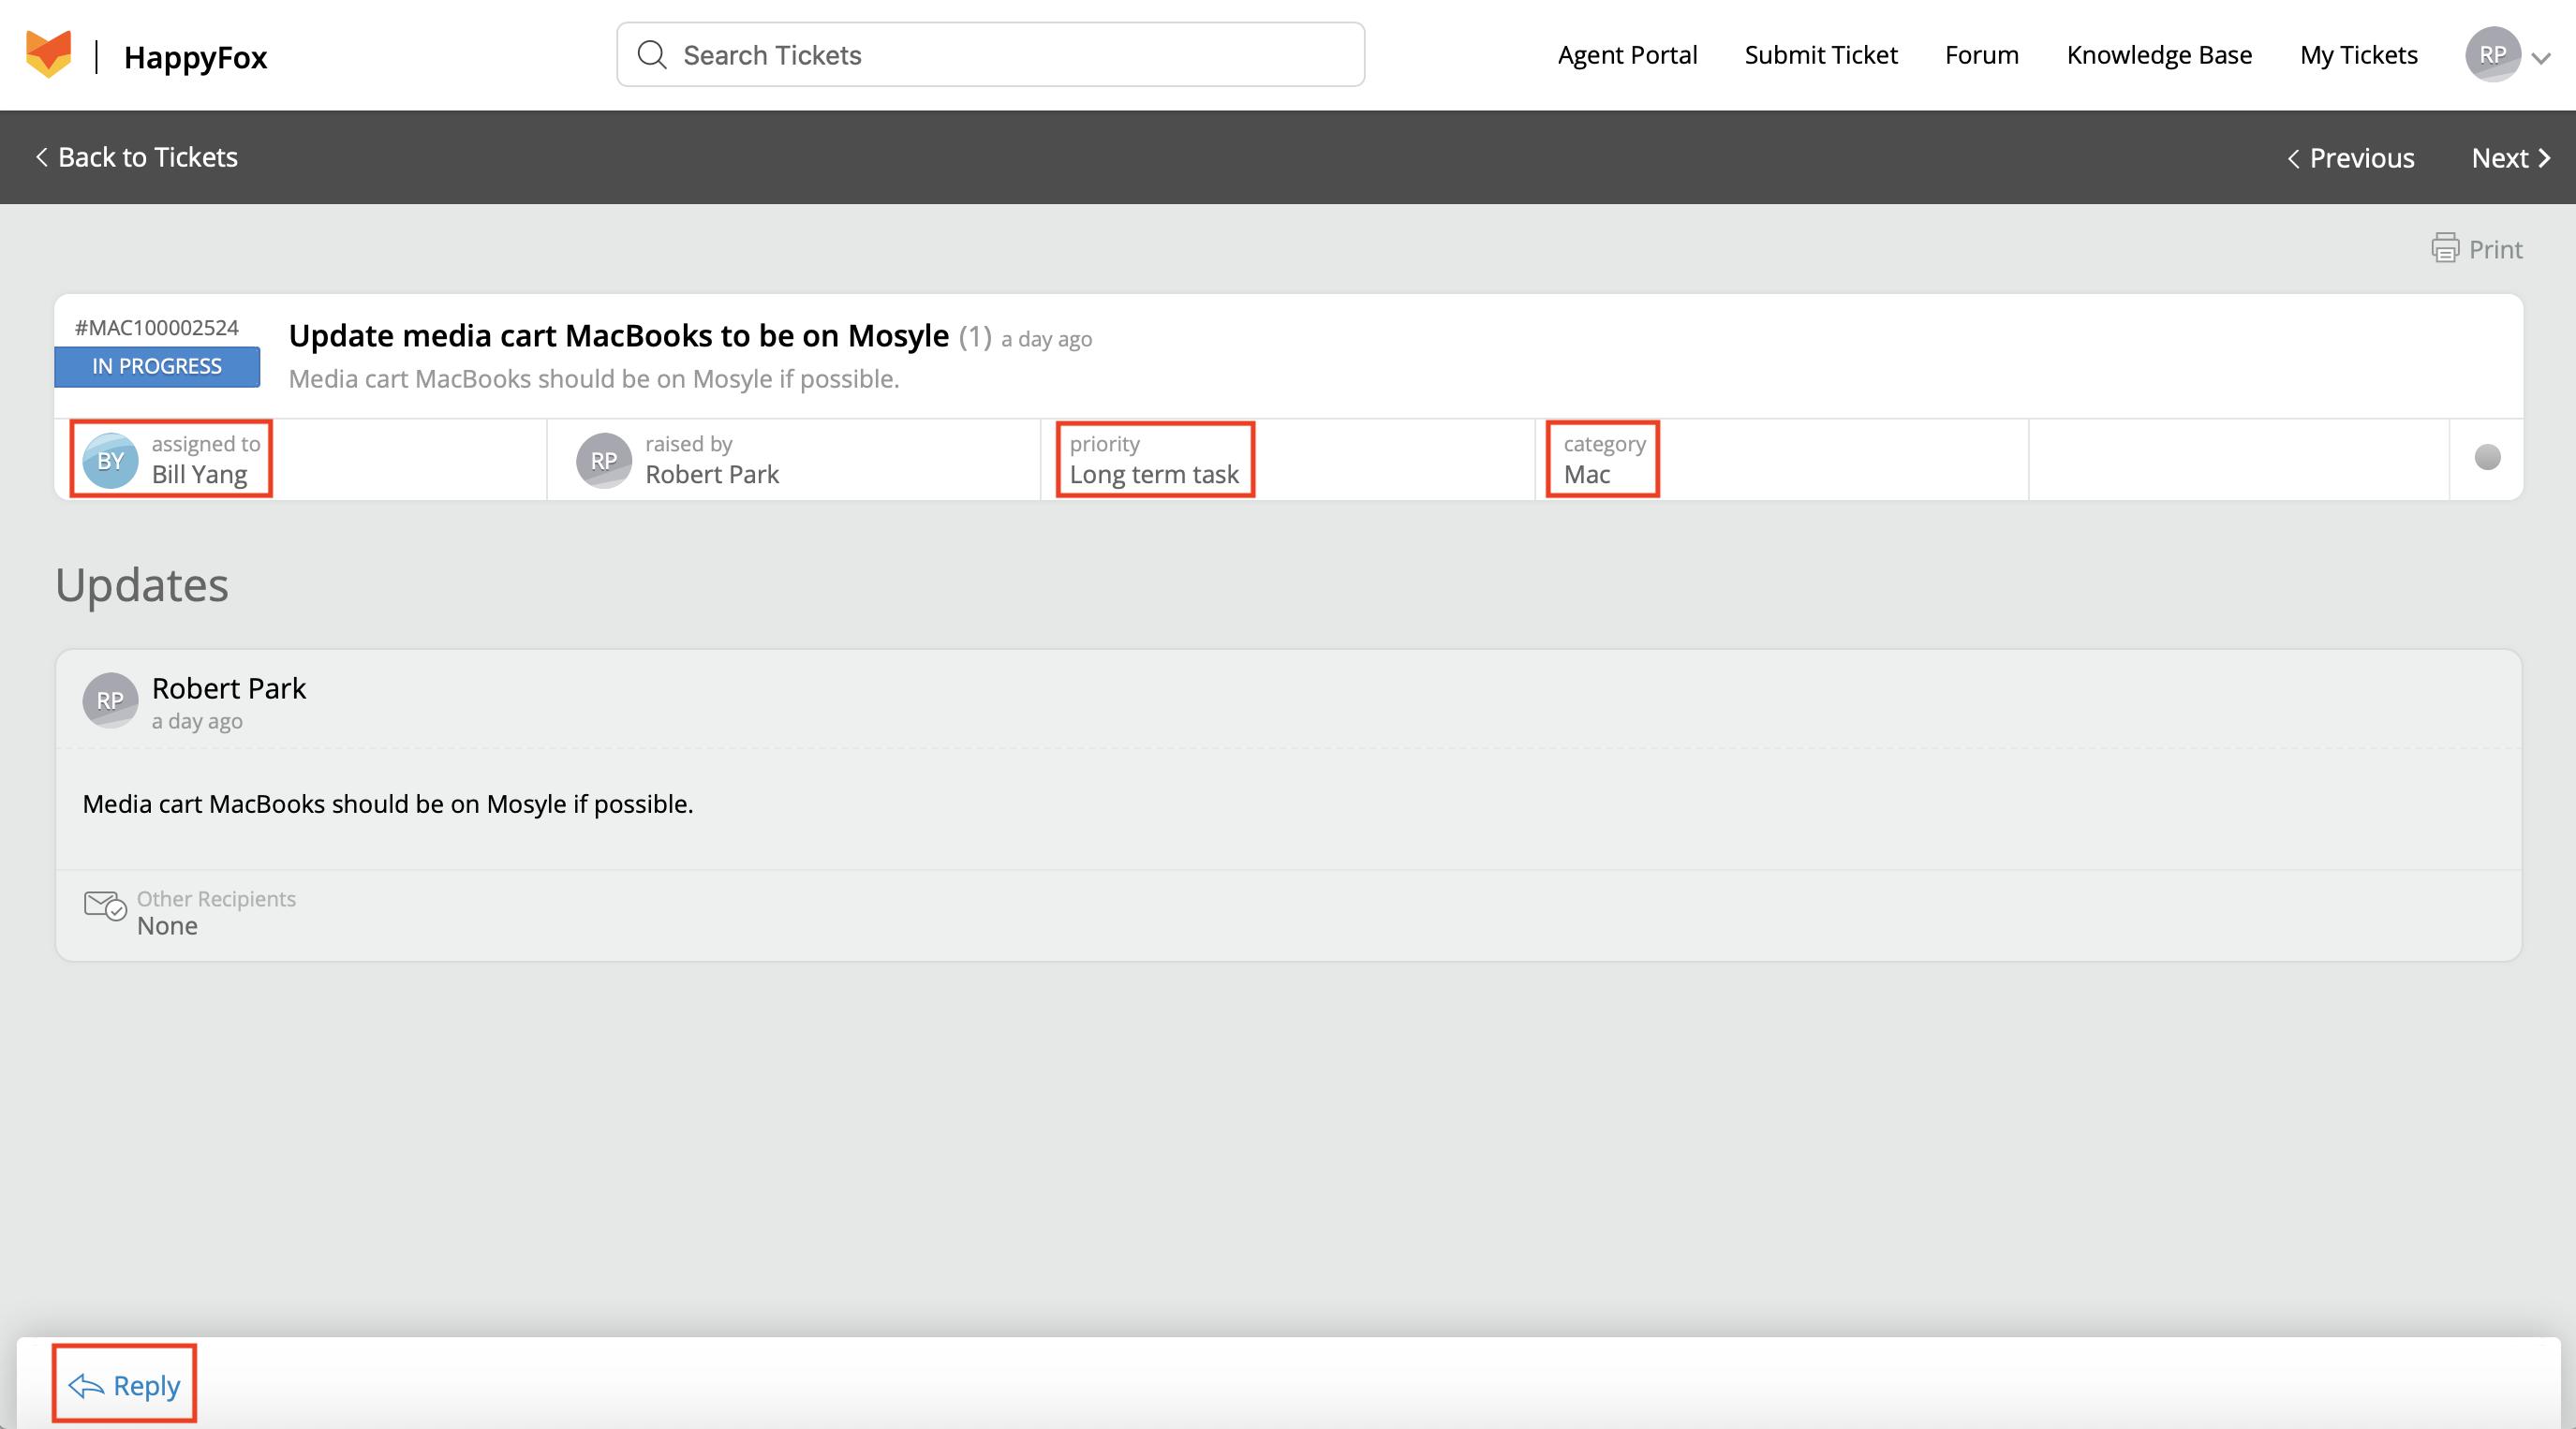Click the grey status dot on the ticket row
The image size is (2576, 1429).
point(2487,457)
